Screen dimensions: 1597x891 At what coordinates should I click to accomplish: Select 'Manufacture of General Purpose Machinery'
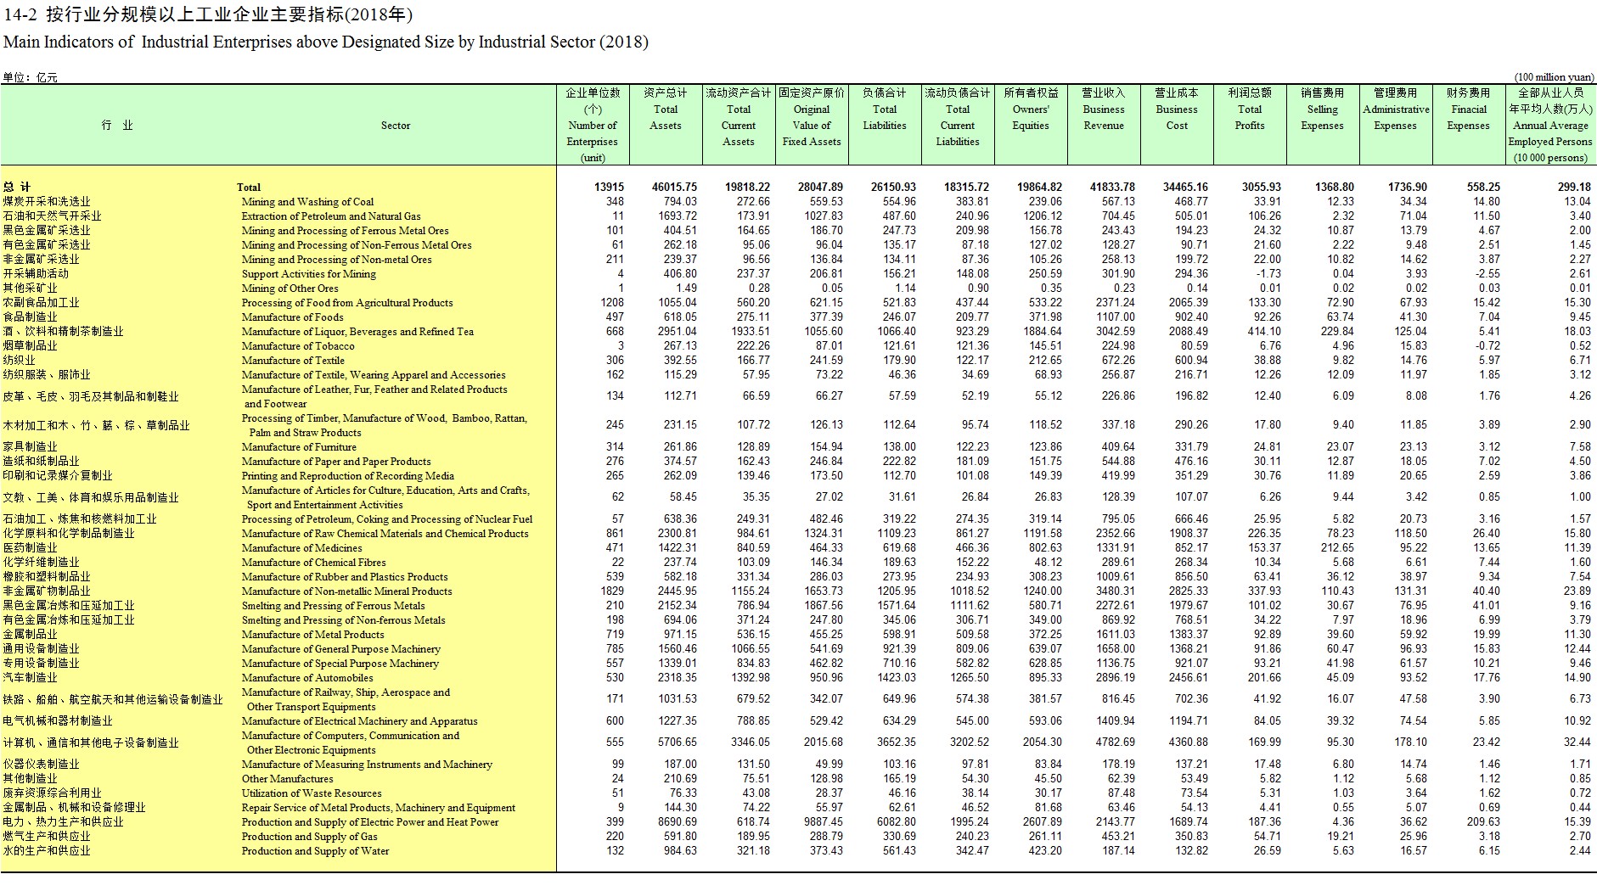point(340,649)
